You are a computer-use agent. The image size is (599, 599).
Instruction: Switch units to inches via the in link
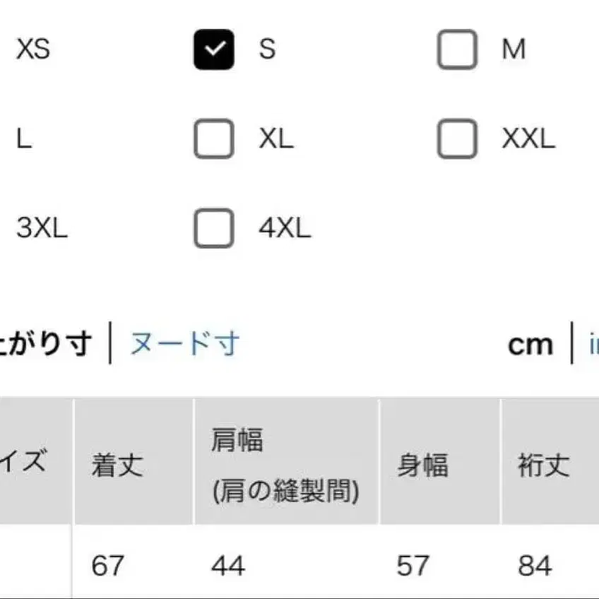click(595, 344)
